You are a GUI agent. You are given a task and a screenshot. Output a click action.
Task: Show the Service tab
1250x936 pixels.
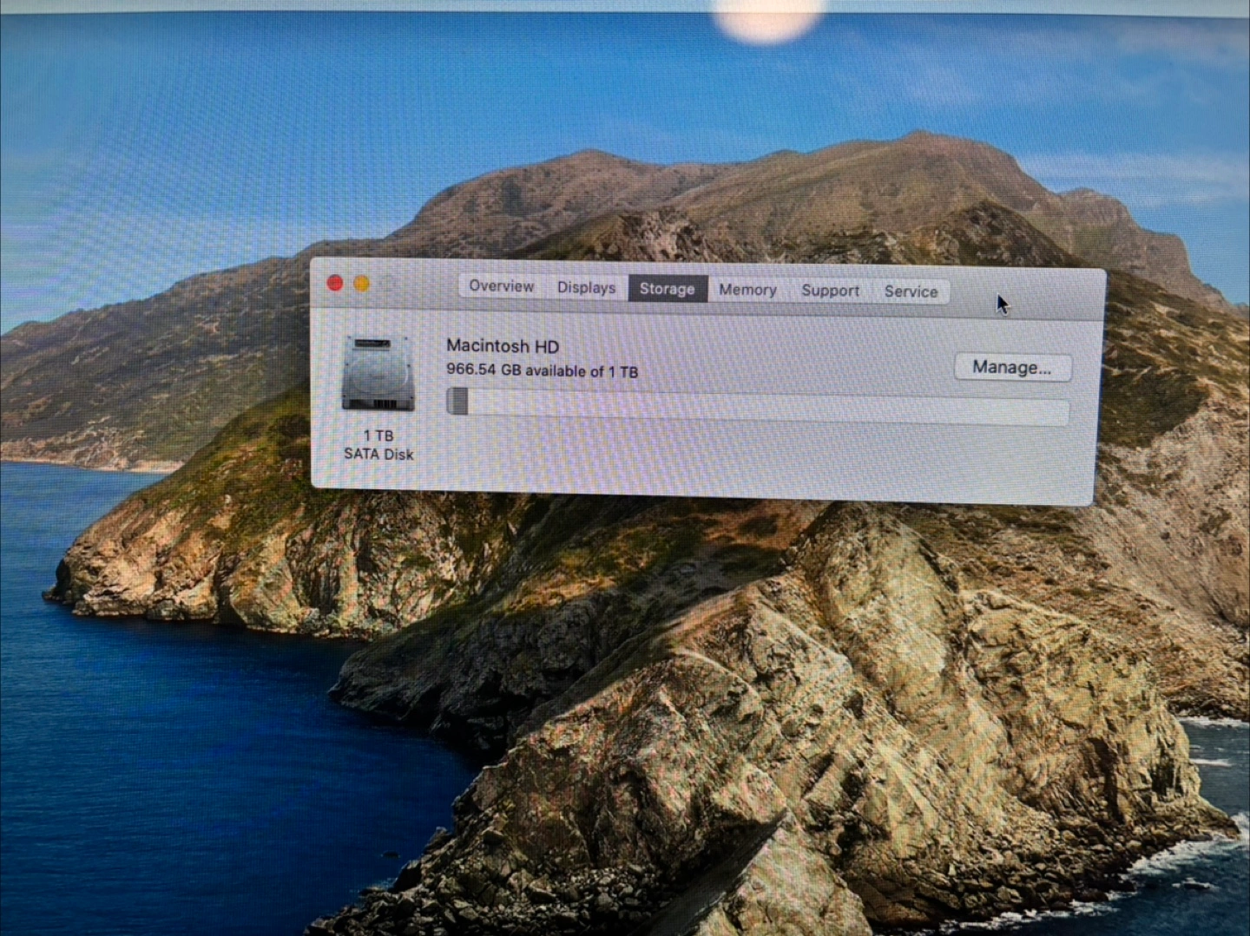pos(911,291)
